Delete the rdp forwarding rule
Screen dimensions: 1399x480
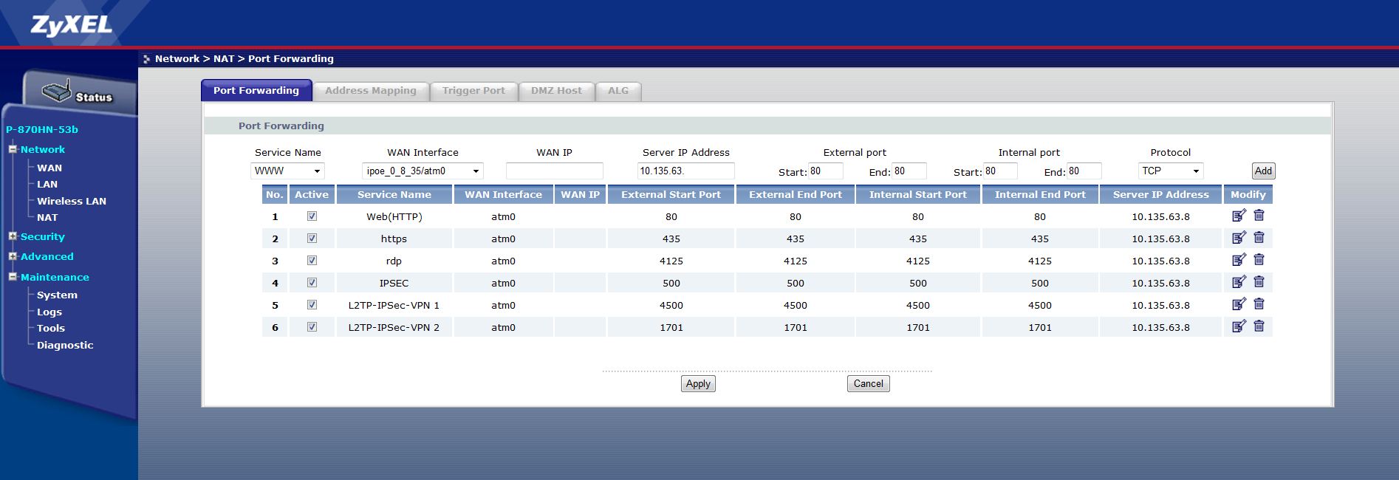(1259, 259)
